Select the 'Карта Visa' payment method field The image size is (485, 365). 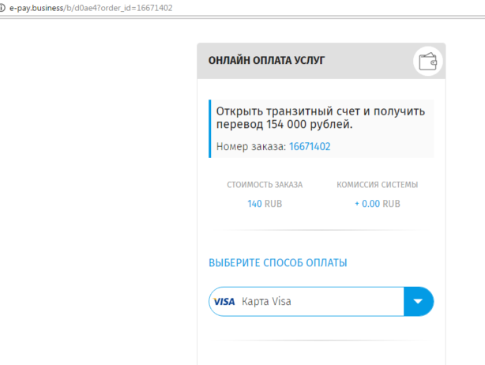click(321, 302)
